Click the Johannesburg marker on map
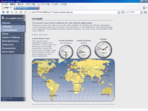The image size is (148, 111). coord(78,91)
